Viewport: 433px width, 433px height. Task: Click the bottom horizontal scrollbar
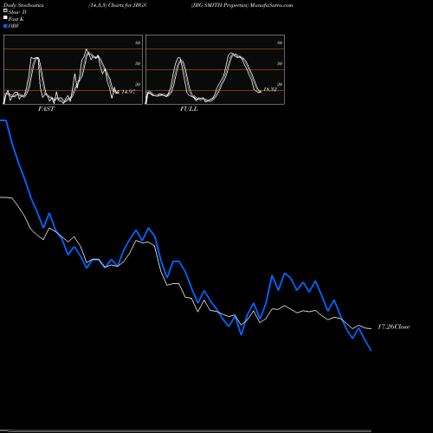click(185, 430)
